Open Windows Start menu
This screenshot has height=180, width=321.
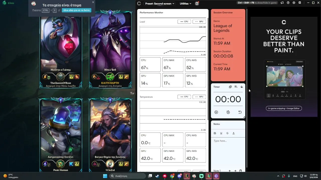tap(105, 176)
